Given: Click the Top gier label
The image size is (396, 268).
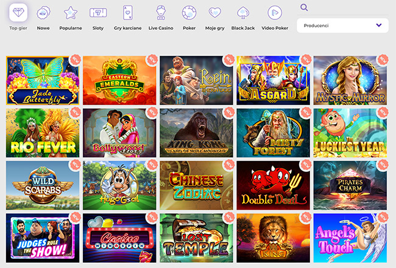Looking at the screenshot, I should 18,28.
